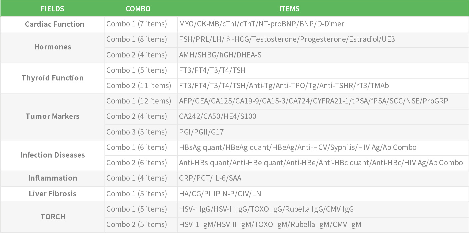Select the Hormones field cell

pyautogui.click(x=53, y=47)
